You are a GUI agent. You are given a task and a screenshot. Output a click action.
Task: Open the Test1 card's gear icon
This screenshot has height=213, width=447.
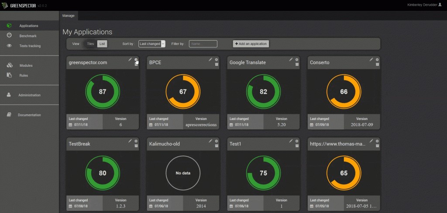click(x=297, y=141)
